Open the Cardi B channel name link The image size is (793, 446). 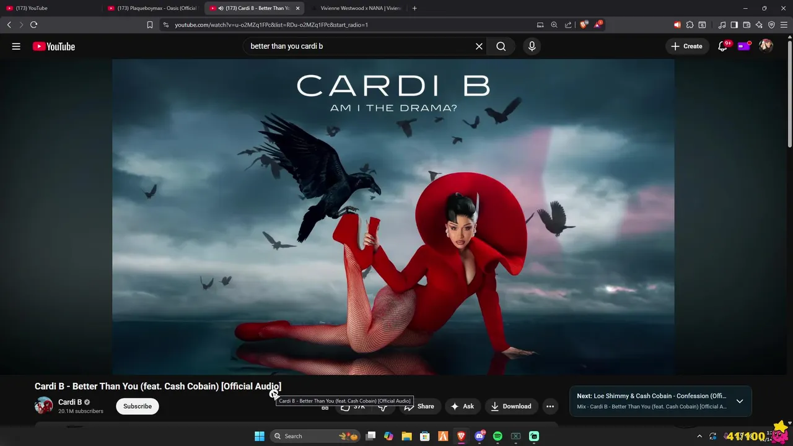(x=70, y=402)
